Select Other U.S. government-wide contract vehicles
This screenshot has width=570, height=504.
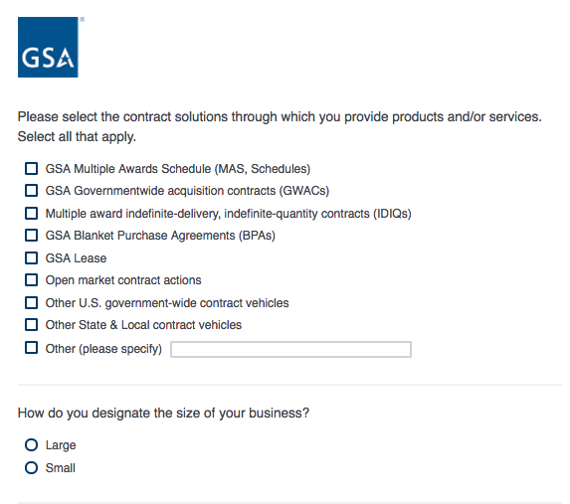[x=31, y=302]
